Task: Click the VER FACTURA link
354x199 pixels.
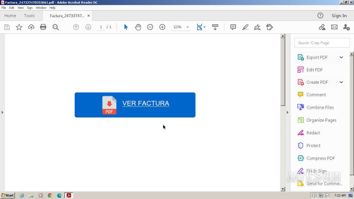Action: click(146, 103)
